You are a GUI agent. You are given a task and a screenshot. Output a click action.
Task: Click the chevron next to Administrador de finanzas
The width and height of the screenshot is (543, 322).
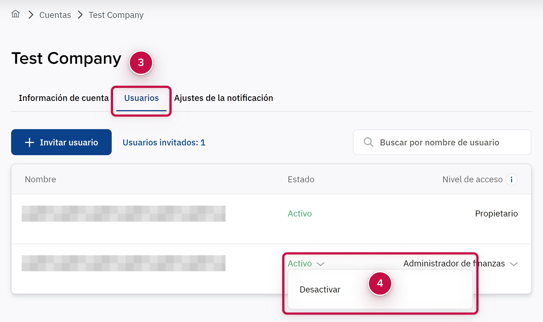(514, 264)
